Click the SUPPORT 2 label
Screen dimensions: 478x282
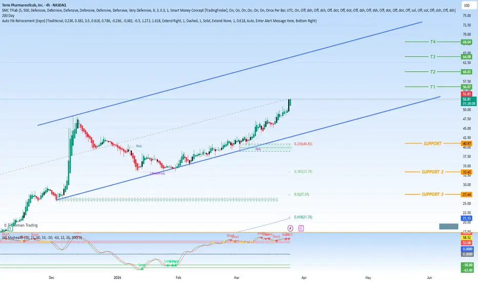tap(432, 172)
